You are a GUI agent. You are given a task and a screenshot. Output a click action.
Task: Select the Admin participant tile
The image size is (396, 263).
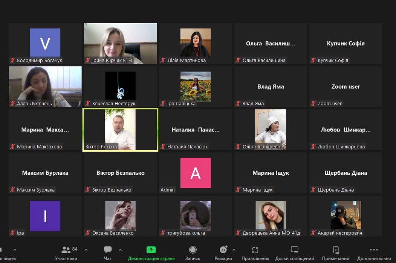pos(195,173)
